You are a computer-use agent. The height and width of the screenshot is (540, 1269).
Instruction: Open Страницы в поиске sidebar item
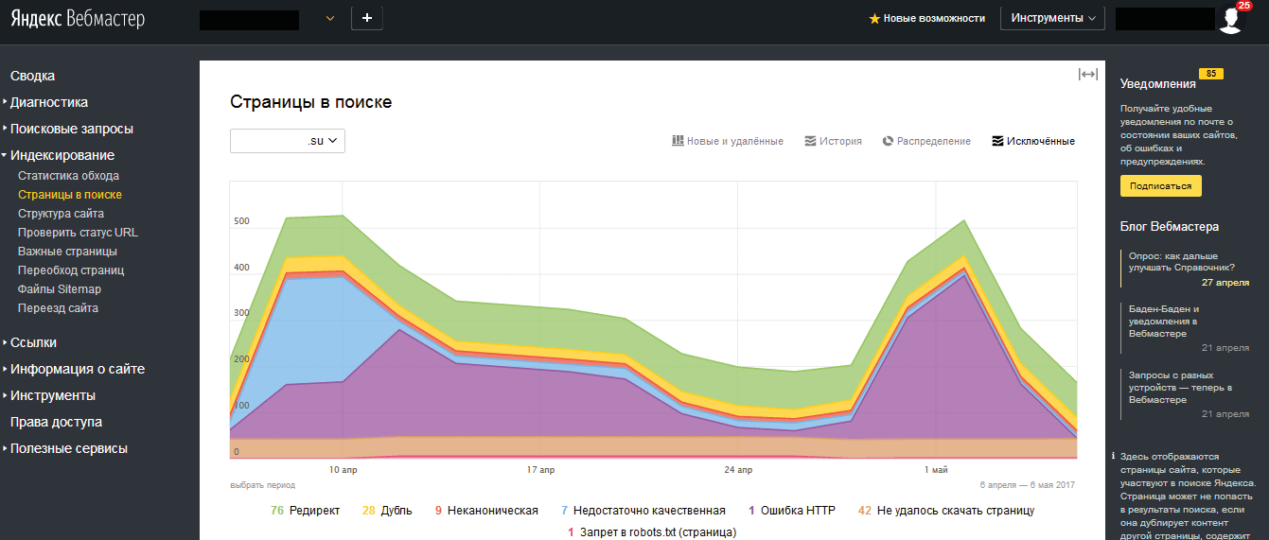[x=70, y=195]
